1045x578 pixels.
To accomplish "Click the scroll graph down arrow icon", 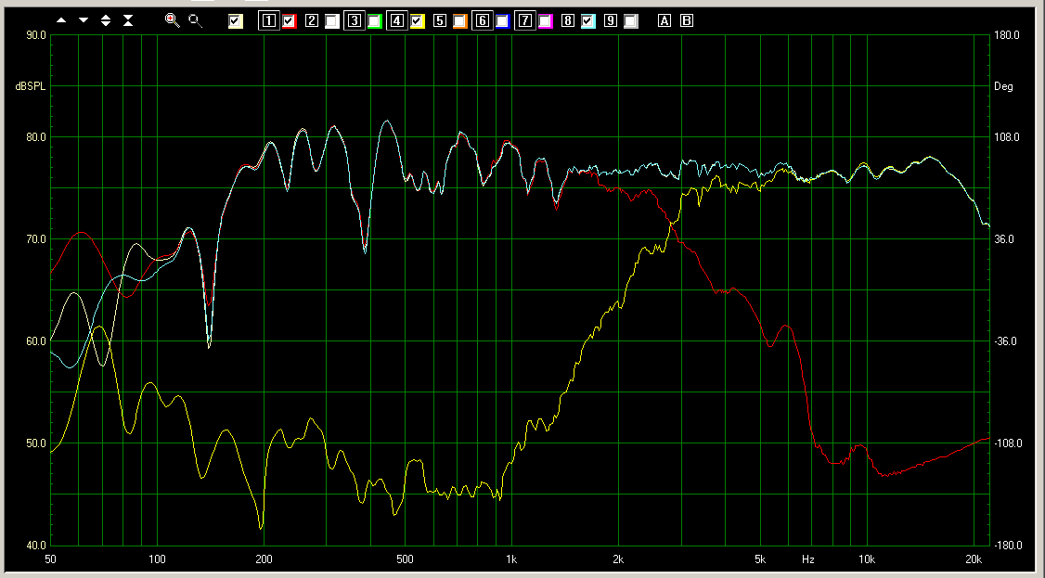I will [x=84, y=19].
